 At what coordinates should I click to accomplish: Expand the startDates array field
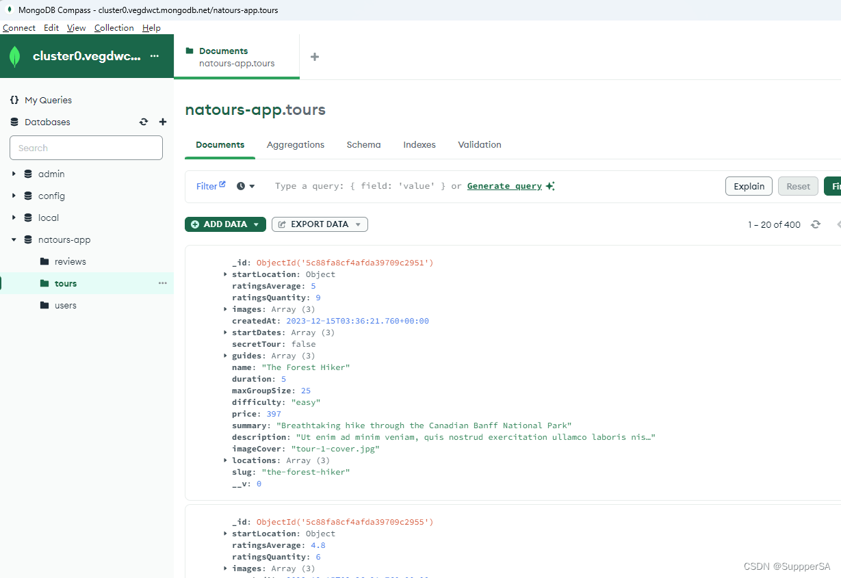tap(226, 332)
